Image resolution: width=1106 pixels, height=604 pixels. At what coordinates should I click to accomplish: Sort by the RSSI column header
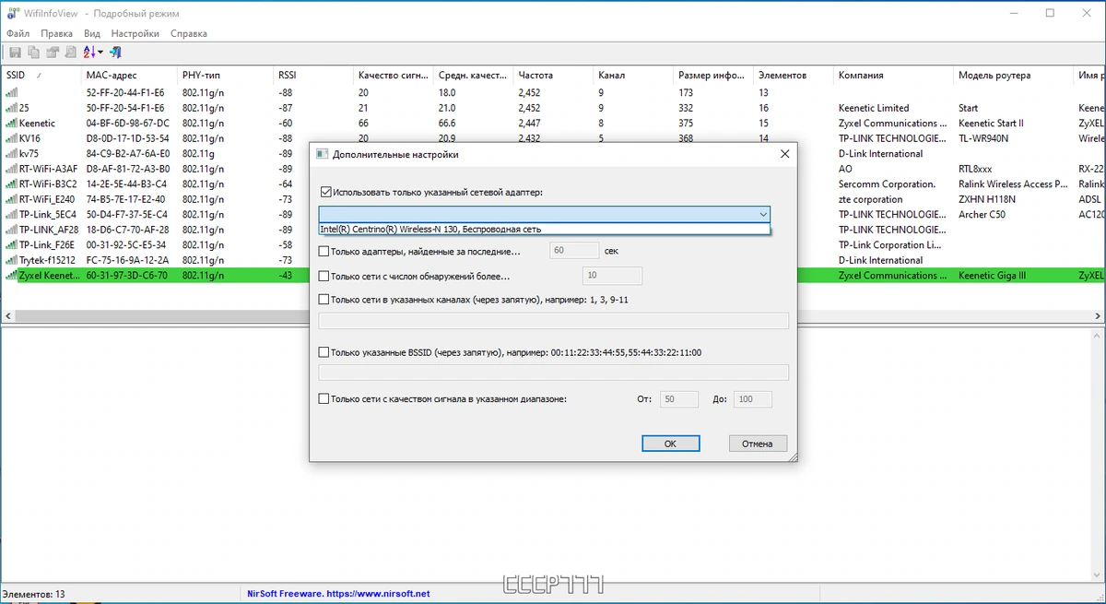[313, 76]
